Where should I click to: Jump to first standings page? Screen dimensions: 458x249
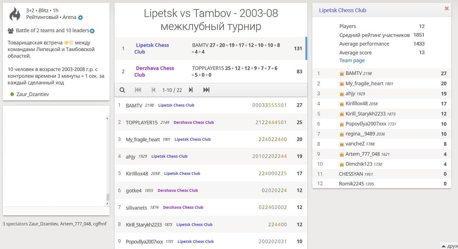click(x=138, y=90)
